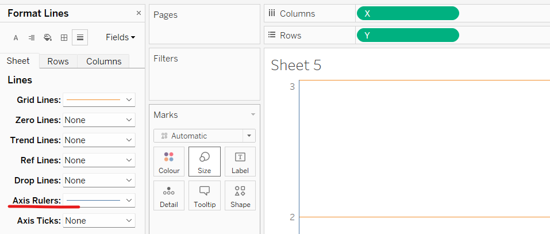
Task: Switch to the Rows tab
Action: (58, 62)
